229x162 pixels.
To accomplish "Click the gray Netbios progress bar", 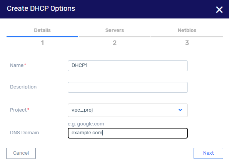I will coord(187,37).
